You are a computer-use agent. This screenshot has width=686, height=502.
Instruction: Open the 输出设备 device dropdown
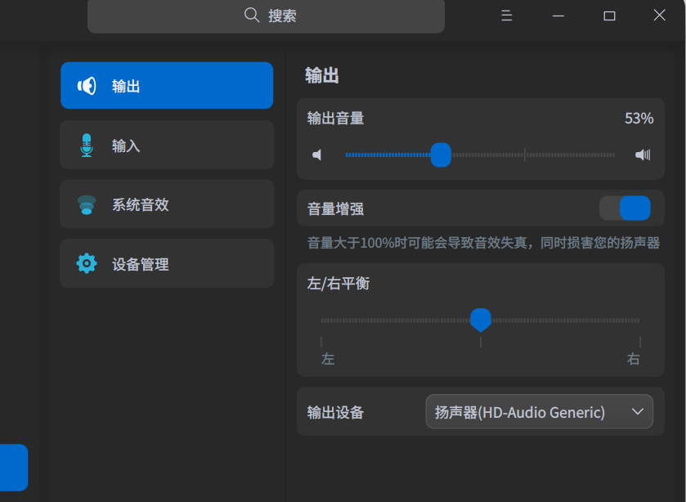click(539, 412)
